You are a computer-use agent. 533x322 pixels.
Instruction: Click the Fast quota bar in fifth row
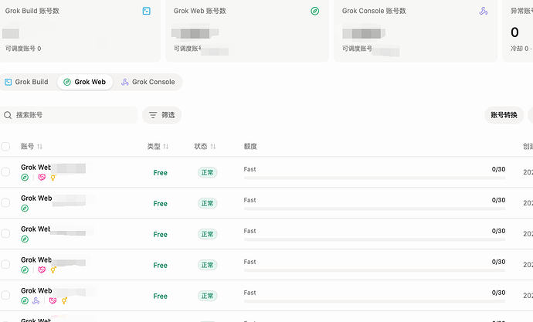click(x=375, y=301)
